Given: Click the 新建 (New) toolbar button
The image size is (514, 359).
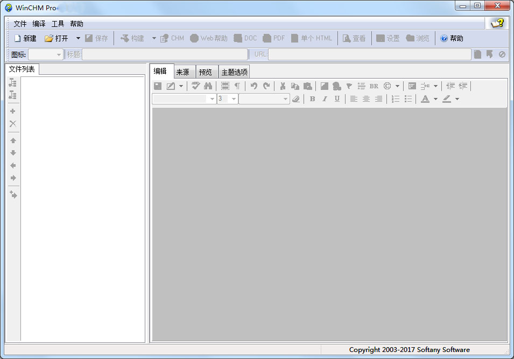Looking at the screenshot, I should coord(25,38).
